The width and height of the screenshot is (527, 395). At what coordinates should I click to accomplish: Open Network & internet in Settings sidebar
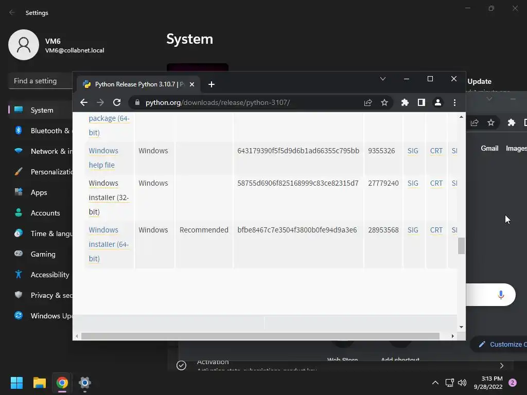coord(40,151)
